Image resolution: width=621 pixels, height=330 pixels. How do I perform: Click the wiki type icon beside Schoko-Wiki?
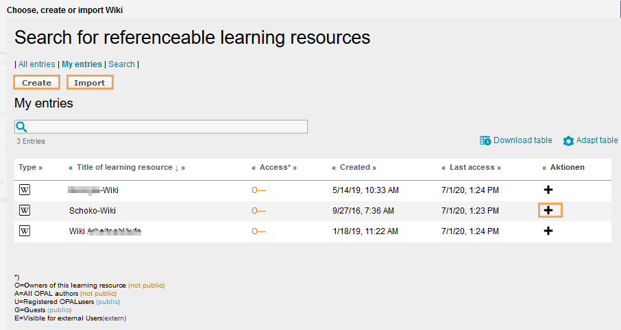[x=25, y=210]
